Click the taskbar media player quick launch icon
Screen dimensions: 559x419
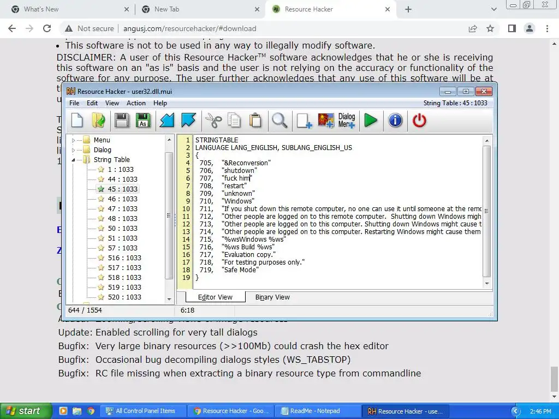click(63, 411)
